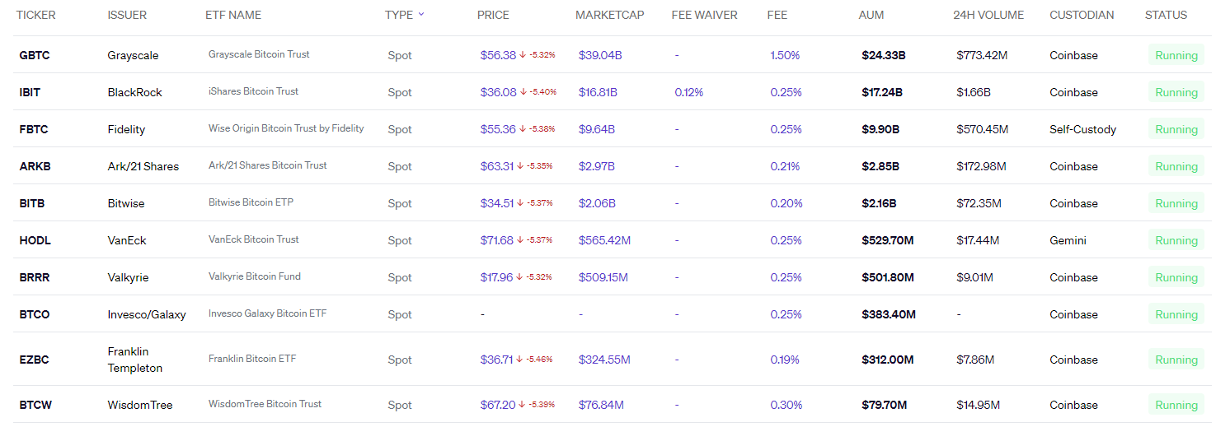
Task: Click the Running status badge for GBTC
Action: pos(1176,55)
